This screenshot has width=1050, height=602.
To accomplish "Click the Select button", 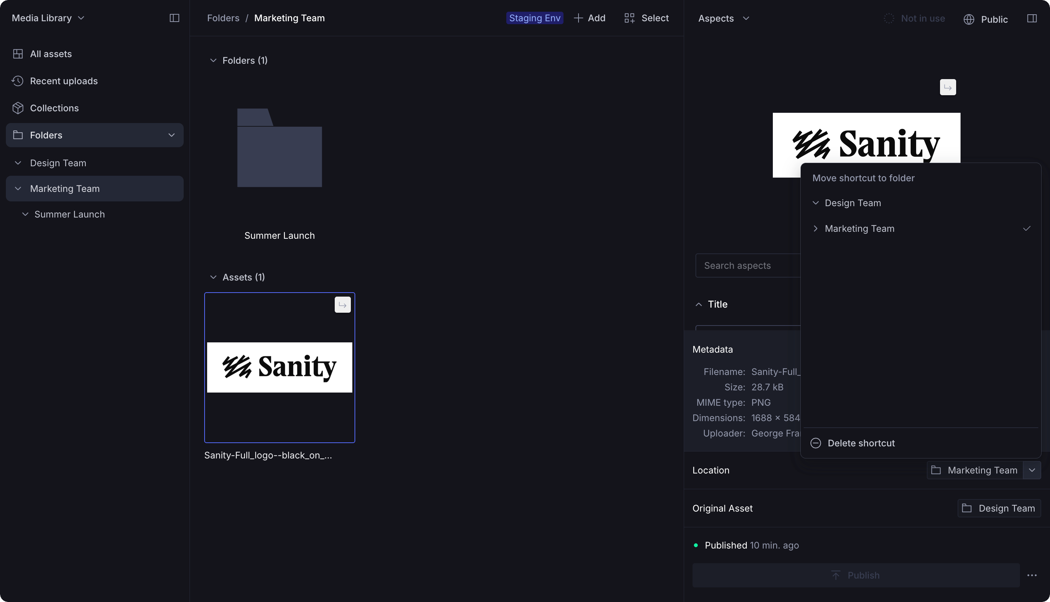I will pos(646,18).
